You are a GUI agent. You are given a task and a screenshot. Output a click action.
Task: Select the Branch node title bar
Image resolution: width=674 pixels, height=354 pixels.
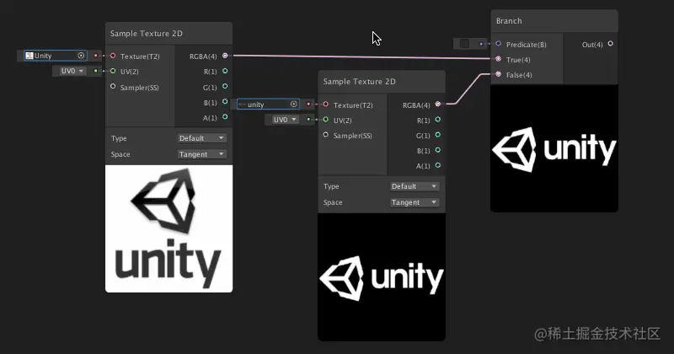click(x=554, y=21)
